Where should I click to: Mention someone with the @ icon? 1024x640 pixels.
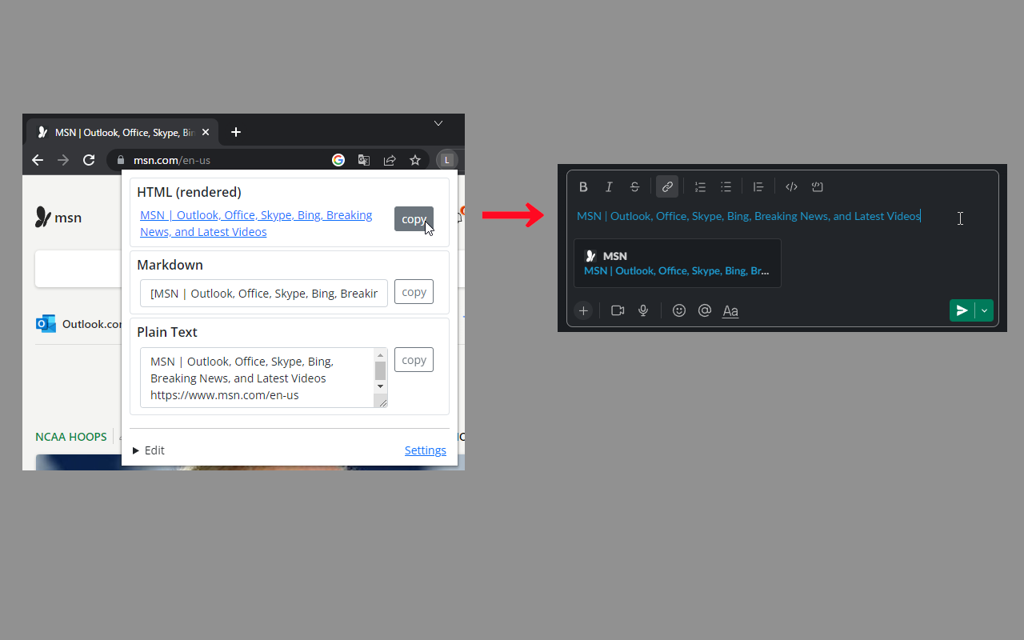(705, 310)
